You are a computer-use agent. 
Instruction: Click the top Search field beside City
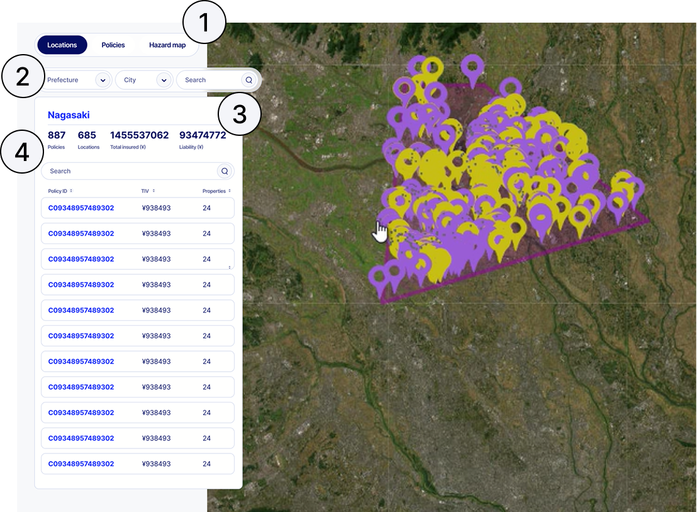(x=209, y=80)
